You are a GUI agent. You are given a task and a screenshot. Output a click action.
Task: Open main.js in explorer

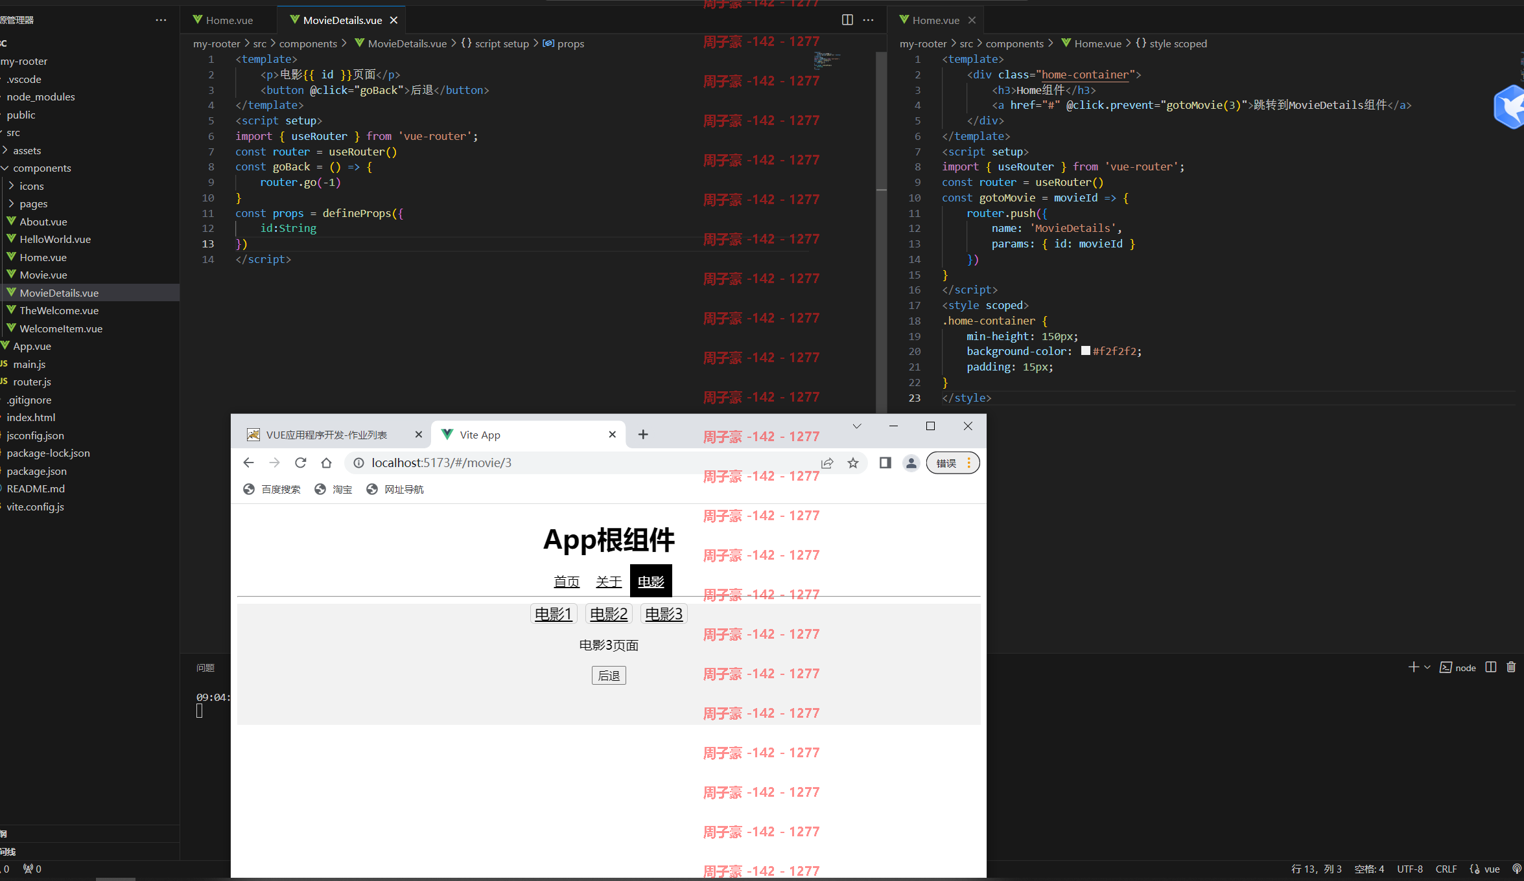point(89,364)
